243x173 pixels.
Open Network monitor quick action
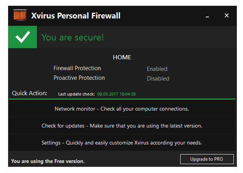coord(122,109)
